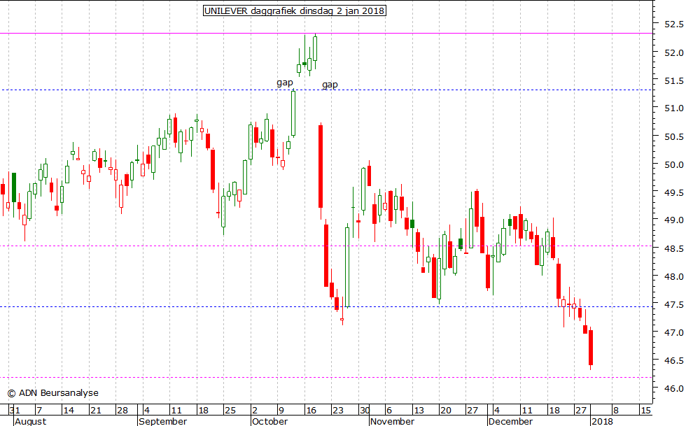The height and width of the screenshot is (426, 686).
Task: Click the date label '18' in September
Action: [x=204, y=410]
